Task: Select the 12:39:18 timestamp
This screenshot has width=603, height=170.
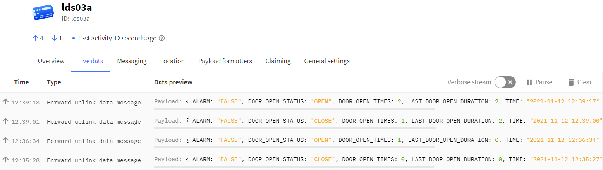Action: point(26,103)
